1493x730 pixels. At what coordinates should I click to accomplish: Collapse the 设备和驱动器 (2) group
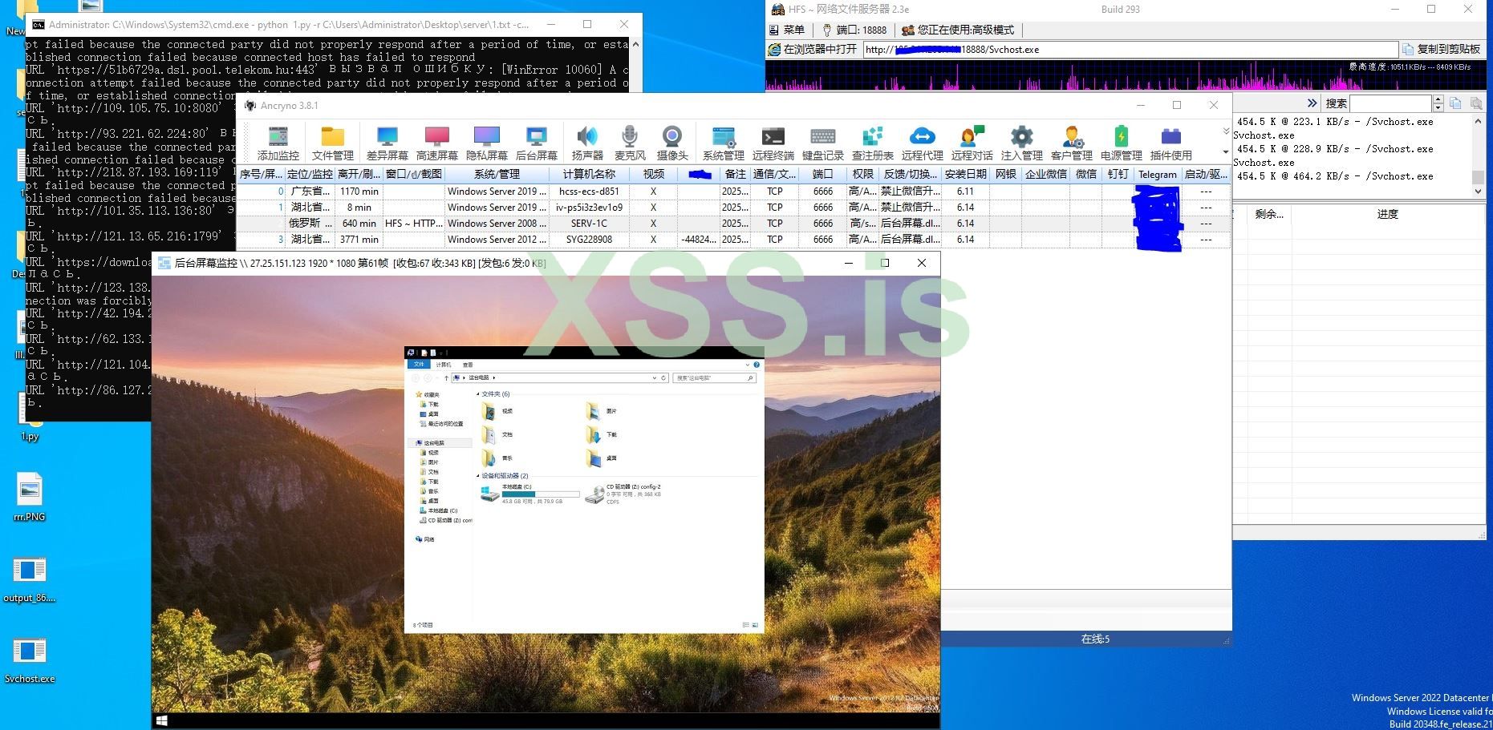coord(478,476)
